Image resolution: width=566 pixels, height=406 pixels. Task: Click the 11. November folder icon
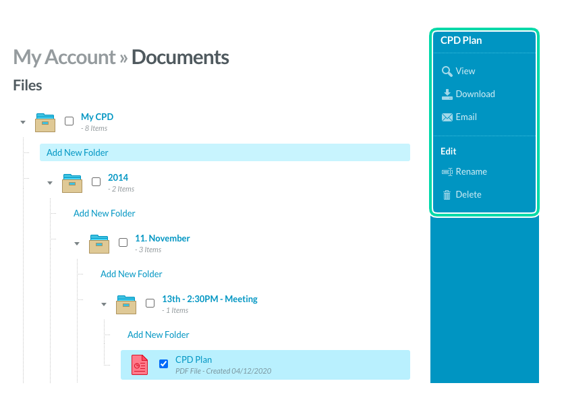99,244
